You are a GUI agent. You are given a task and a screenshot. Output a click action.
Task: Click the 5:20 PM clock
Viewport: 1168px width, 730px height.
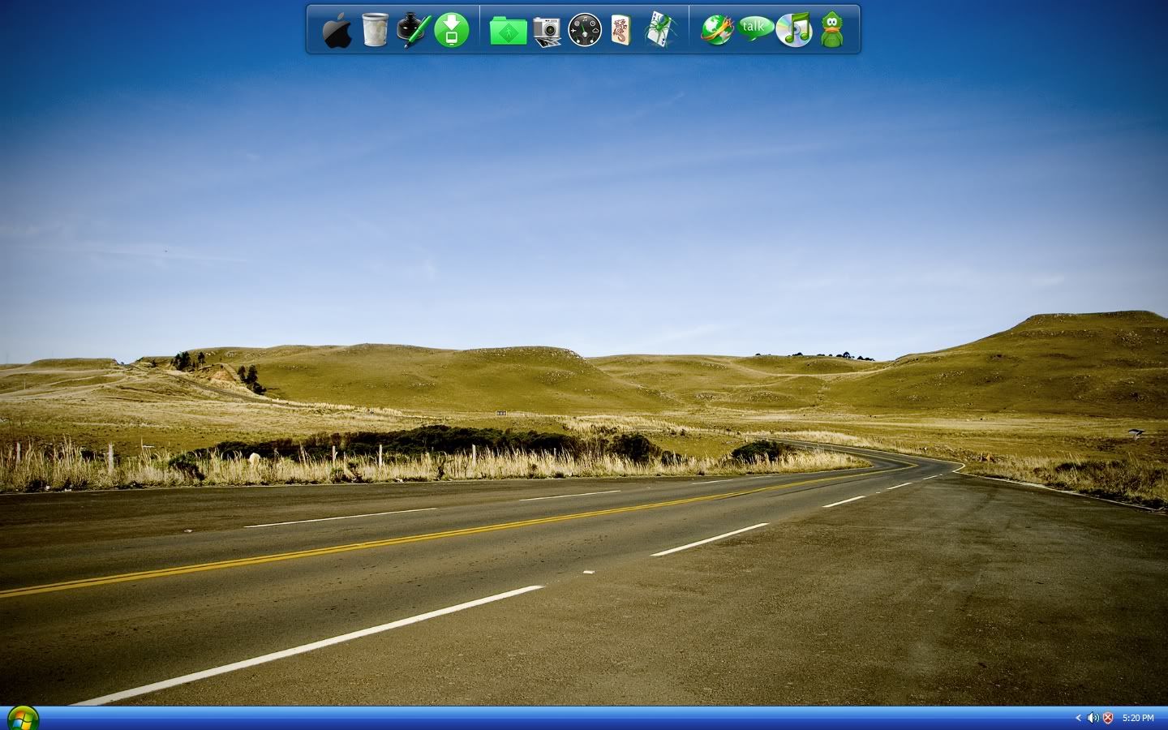(1138, 718)
